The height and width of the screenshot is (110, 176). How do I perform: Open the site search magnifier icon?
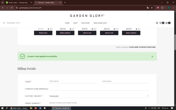(157, 23)
